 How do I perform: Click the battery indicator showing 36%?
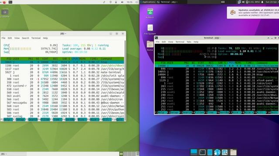pyautogui.click(x=253, y=2)
